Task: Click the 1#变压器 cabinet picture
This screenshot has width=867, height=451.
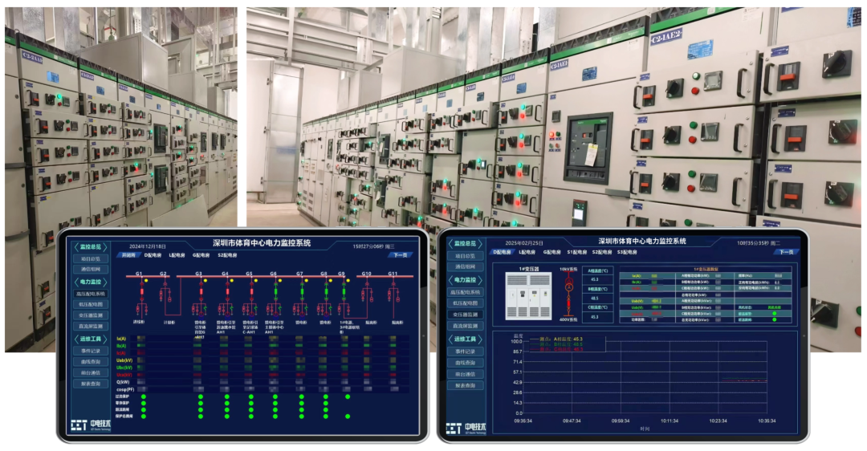Action: point(528,296)
